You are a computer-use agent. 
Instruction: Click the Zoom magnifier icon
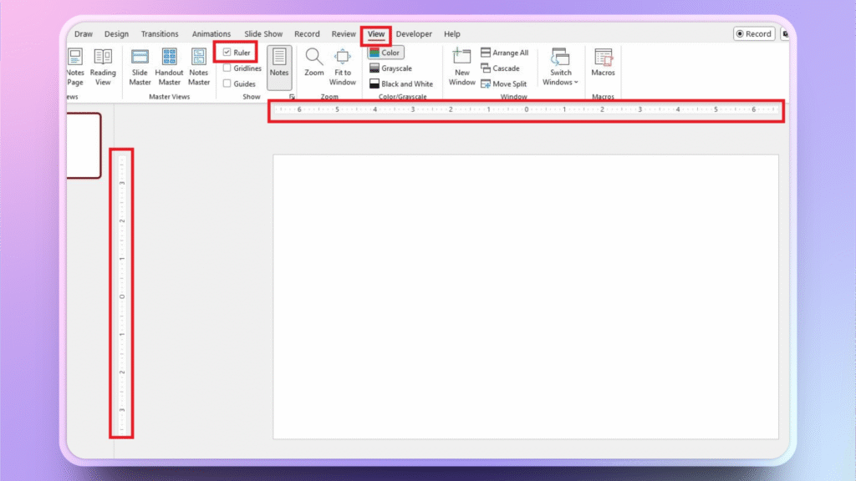point(313,57)
